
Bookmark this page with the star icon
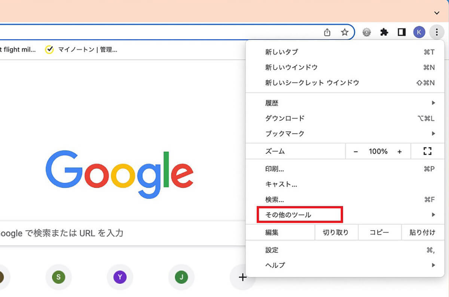coord(345,33)
